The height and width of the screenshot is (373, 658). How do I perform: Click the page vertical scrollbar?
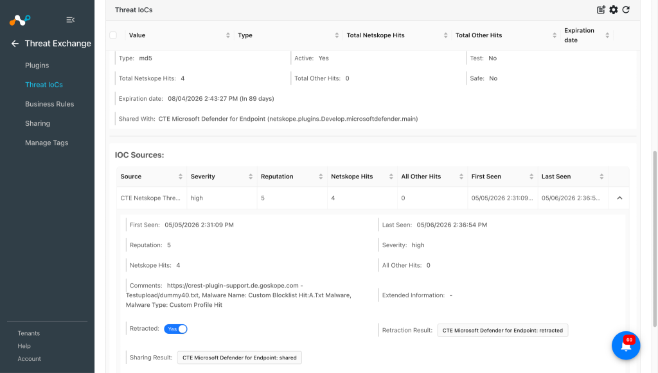(655, 239)
